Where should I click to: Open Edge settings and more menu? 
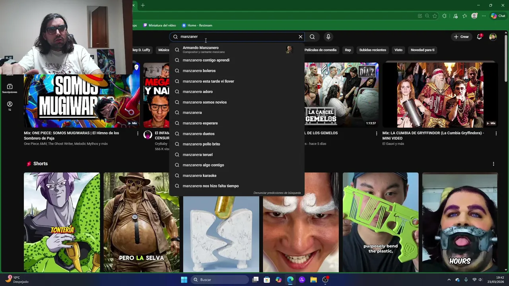pos(484,16)
